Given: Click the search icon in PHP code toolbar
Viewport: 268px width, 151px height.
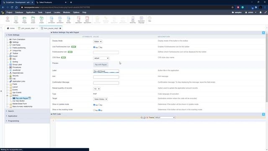Looking at the screenshot, I should [142, 117].
